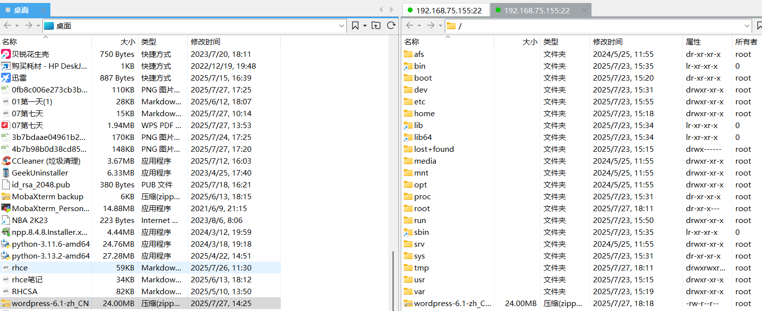Select the remote lost+found folder name
This screenshot has height=311, width=762.
pos(434,149)
